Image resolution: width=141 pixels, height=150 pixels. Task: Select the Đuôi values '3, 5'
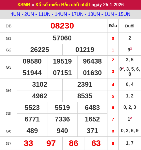[x=130, y=60]
